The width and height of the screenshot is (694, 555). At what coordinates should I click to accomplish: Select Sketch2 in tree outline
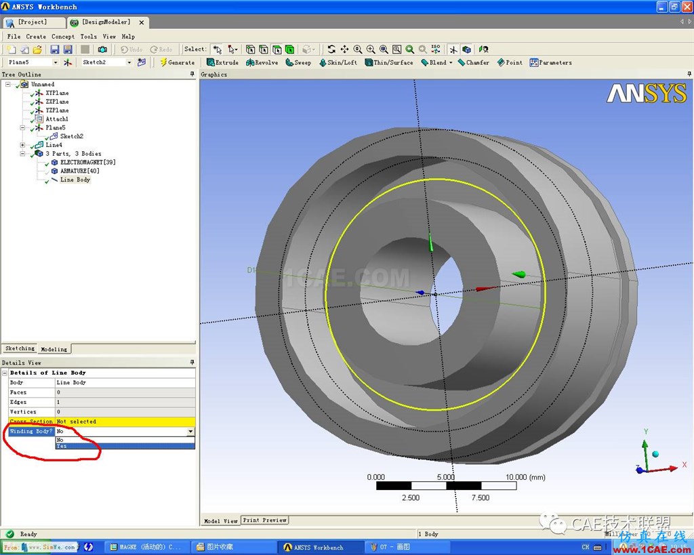pos(72,136)
